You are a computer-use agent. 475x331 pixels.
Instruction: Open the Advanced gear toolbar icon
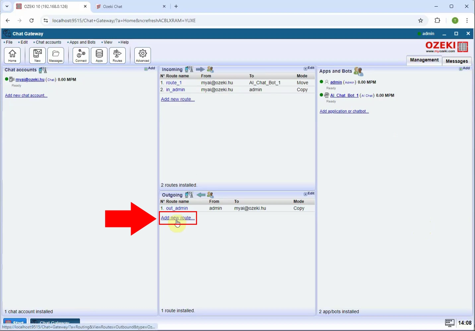point(143,55)
